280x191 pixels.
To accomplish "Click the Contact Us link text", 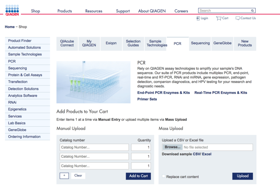I will [248, 18].
